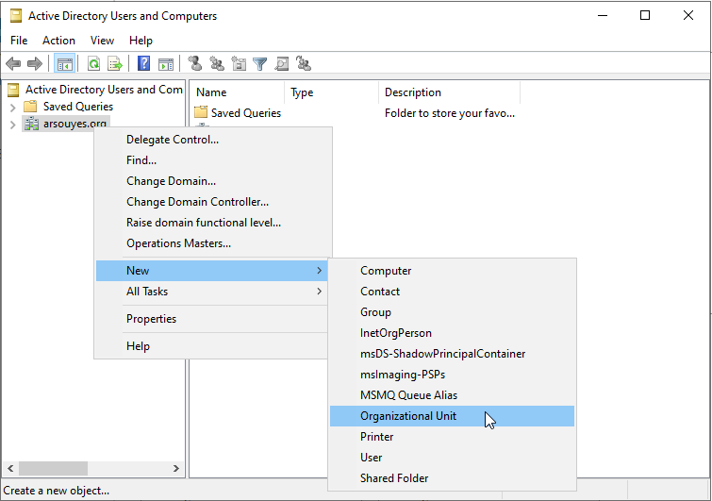Create a new Organizational Unit

tap(452, 416)
